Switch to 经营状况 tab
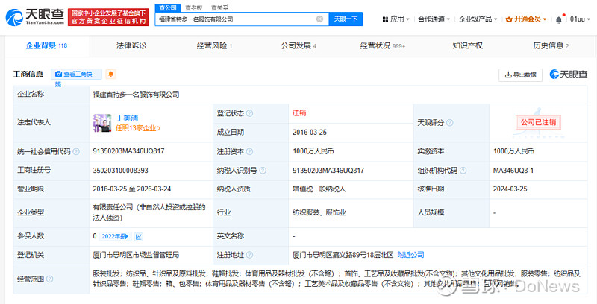This screenshot has height=304, width=597. point(382,46)
